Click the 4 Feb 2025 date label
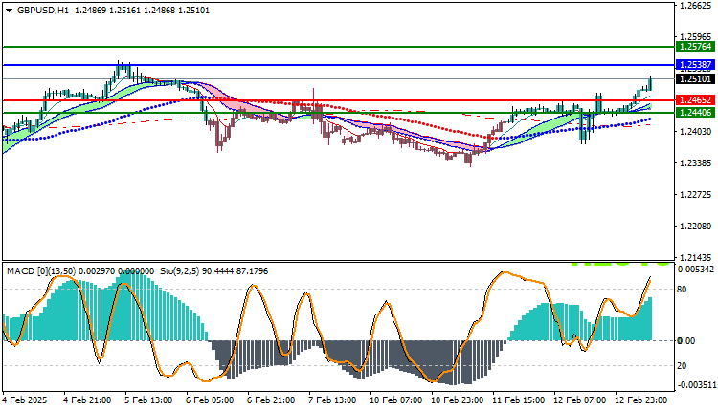This screenshot has width=718, height=411. pyautogui.click(x=25, y=400)
